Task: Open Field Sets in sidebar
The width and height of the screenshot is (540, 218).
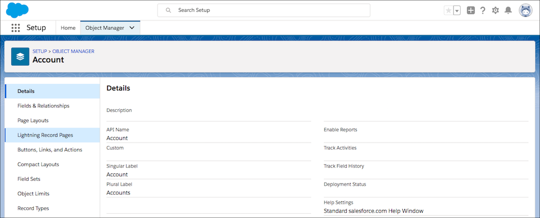Action: (x=52, y=179)
